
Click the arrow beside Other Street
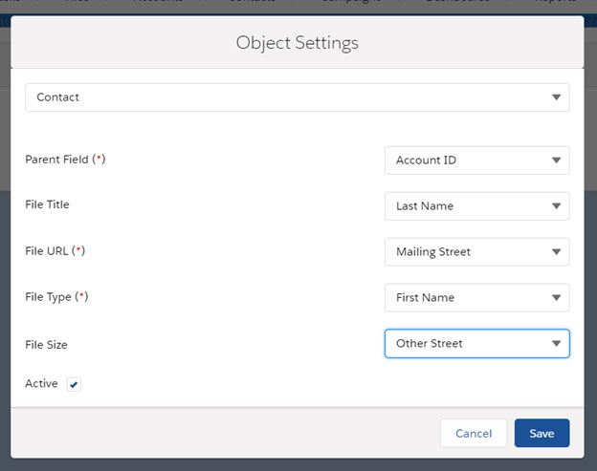click(x=556, y=344)
